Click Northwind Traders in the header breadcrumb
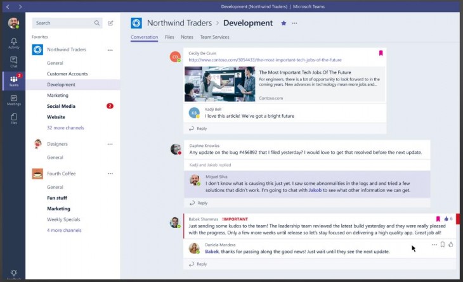The height and width of the screenshot is (282, 463). coord(179,23)
